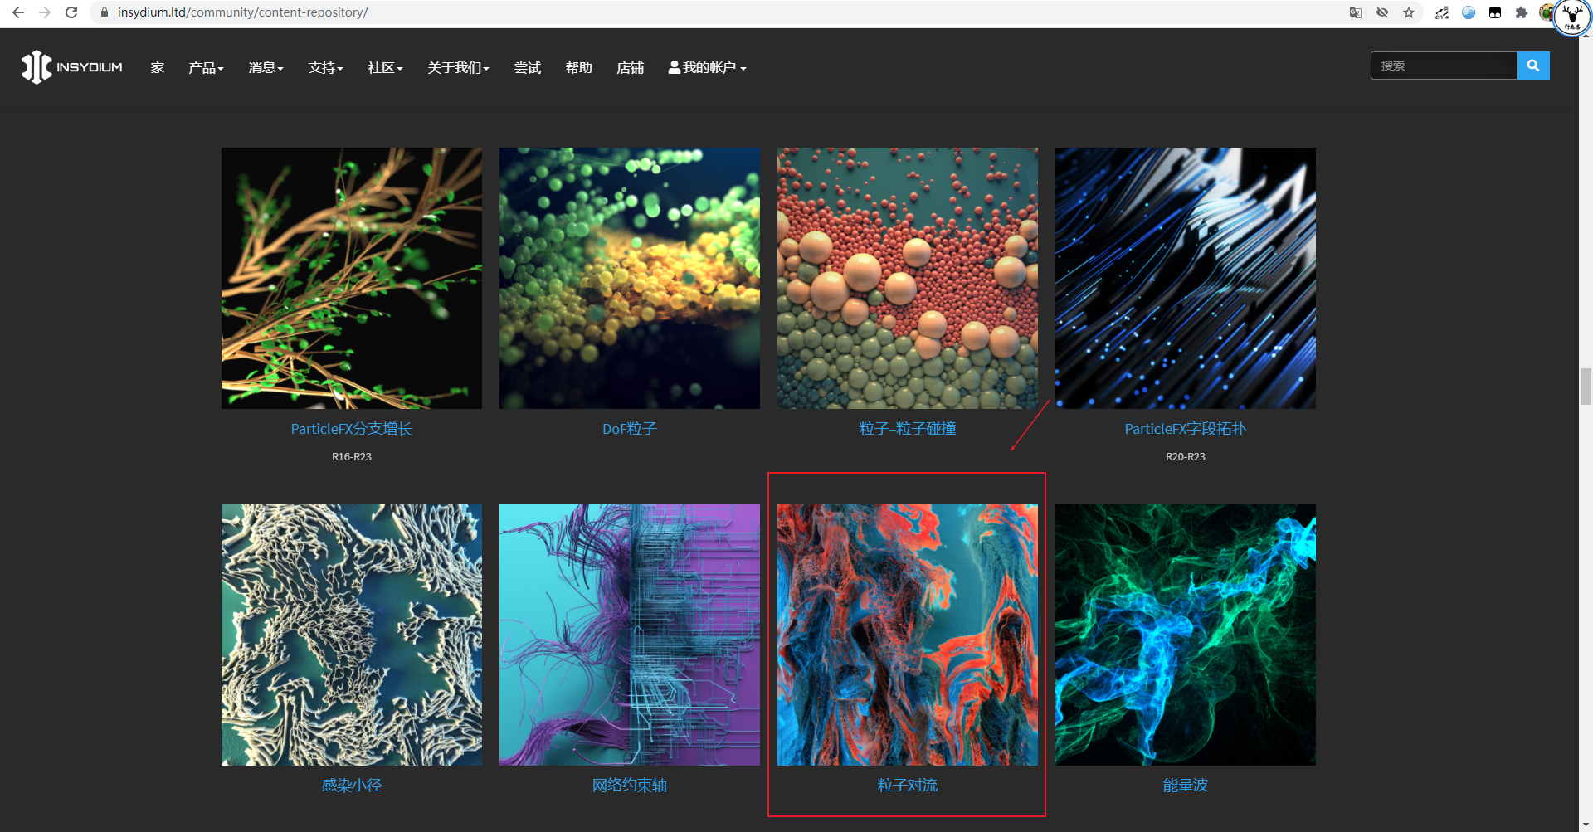Expand the 关于我们 dropdown menu

[458, 68]
